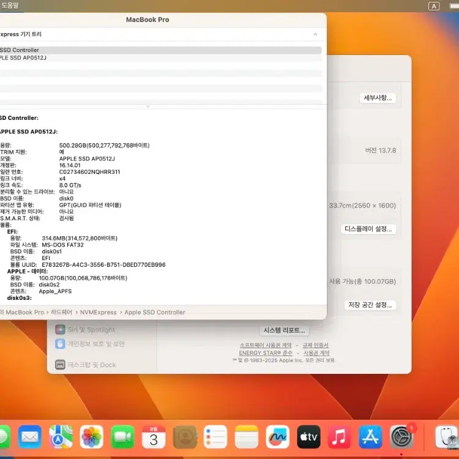The image size is (459, 459).
Task: Click the 저장 공간 설정... button
Action: click(x=370, y=305)
